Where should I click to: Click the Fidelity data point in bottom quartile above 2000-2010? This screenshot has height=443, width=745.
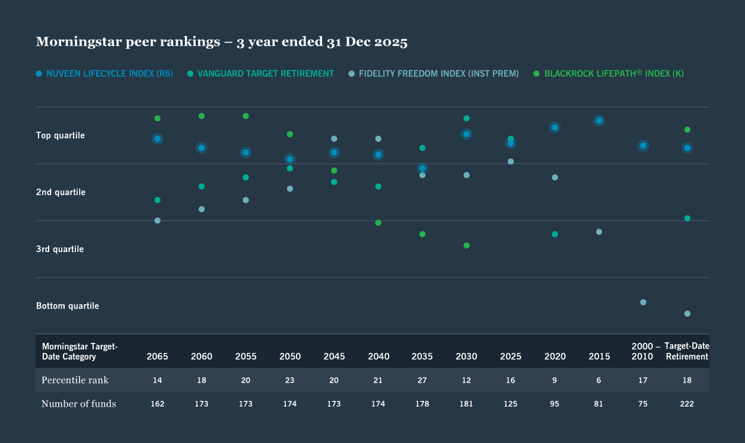pyautogui.click(x=643, y=302)
